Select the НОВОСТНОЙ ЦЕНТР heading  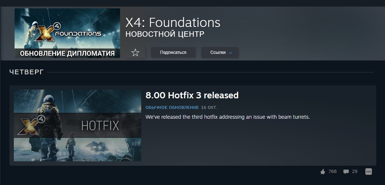[x=165, y=34]
